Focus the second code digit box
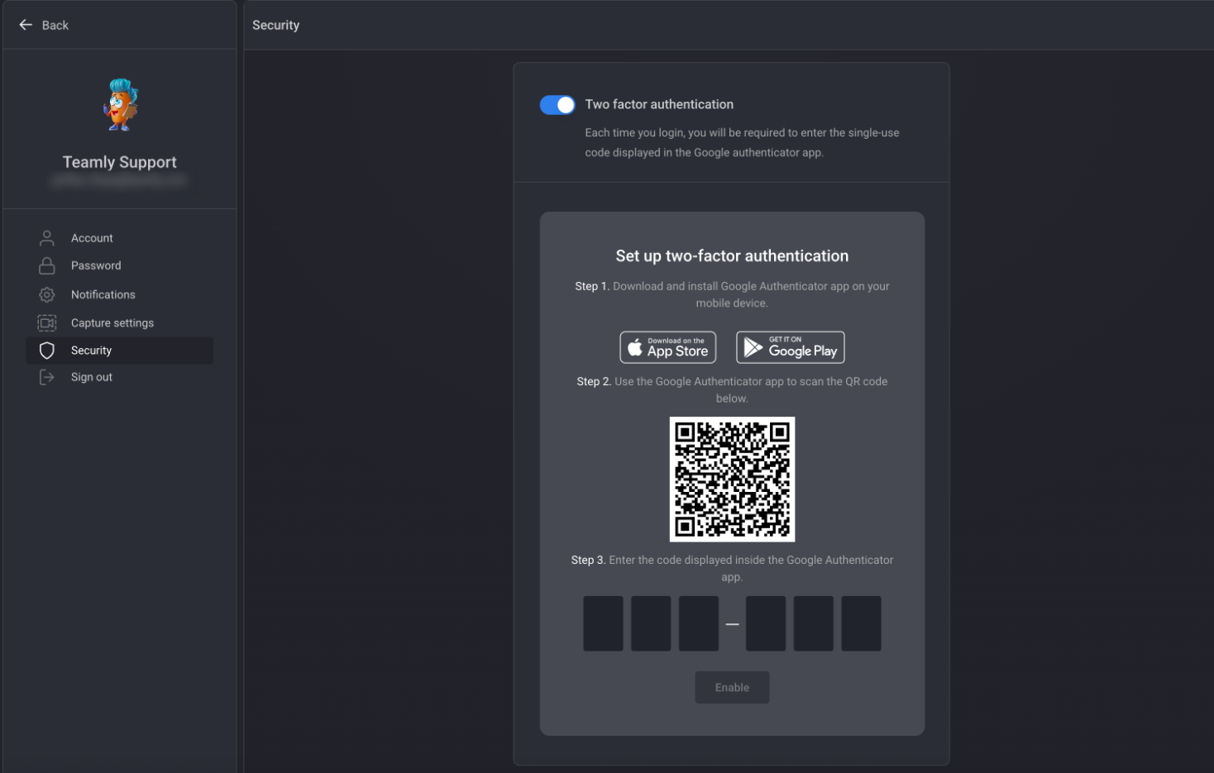Viewport: 1214px width, 773px height. tap(651, 623)
